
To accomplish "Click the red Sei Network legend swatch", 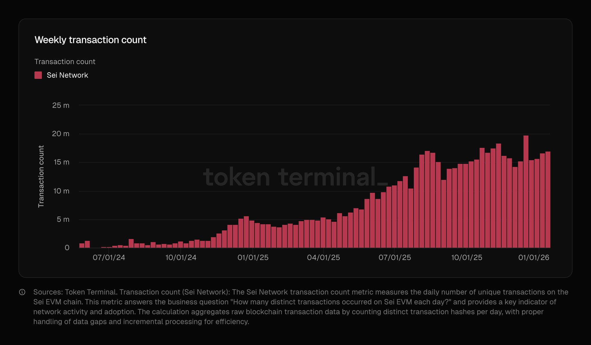I will pyautogui.click(x=38, y=75).
